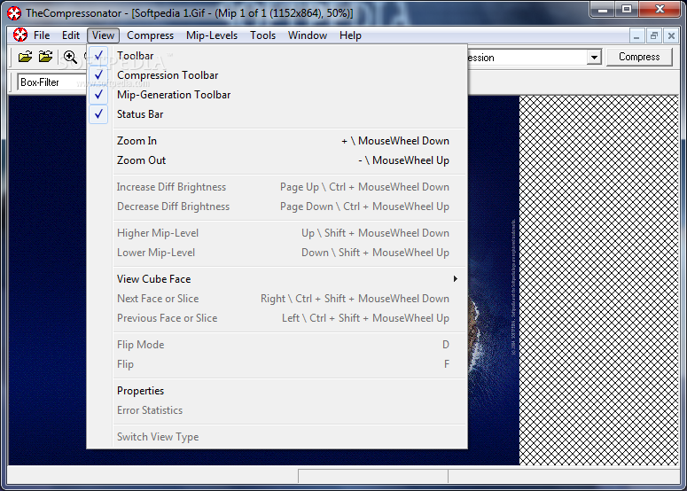Toggle the Status Bar checkmark
This screenshot has height=491, width=687.
pyautogui.click(x=277, y=113)
